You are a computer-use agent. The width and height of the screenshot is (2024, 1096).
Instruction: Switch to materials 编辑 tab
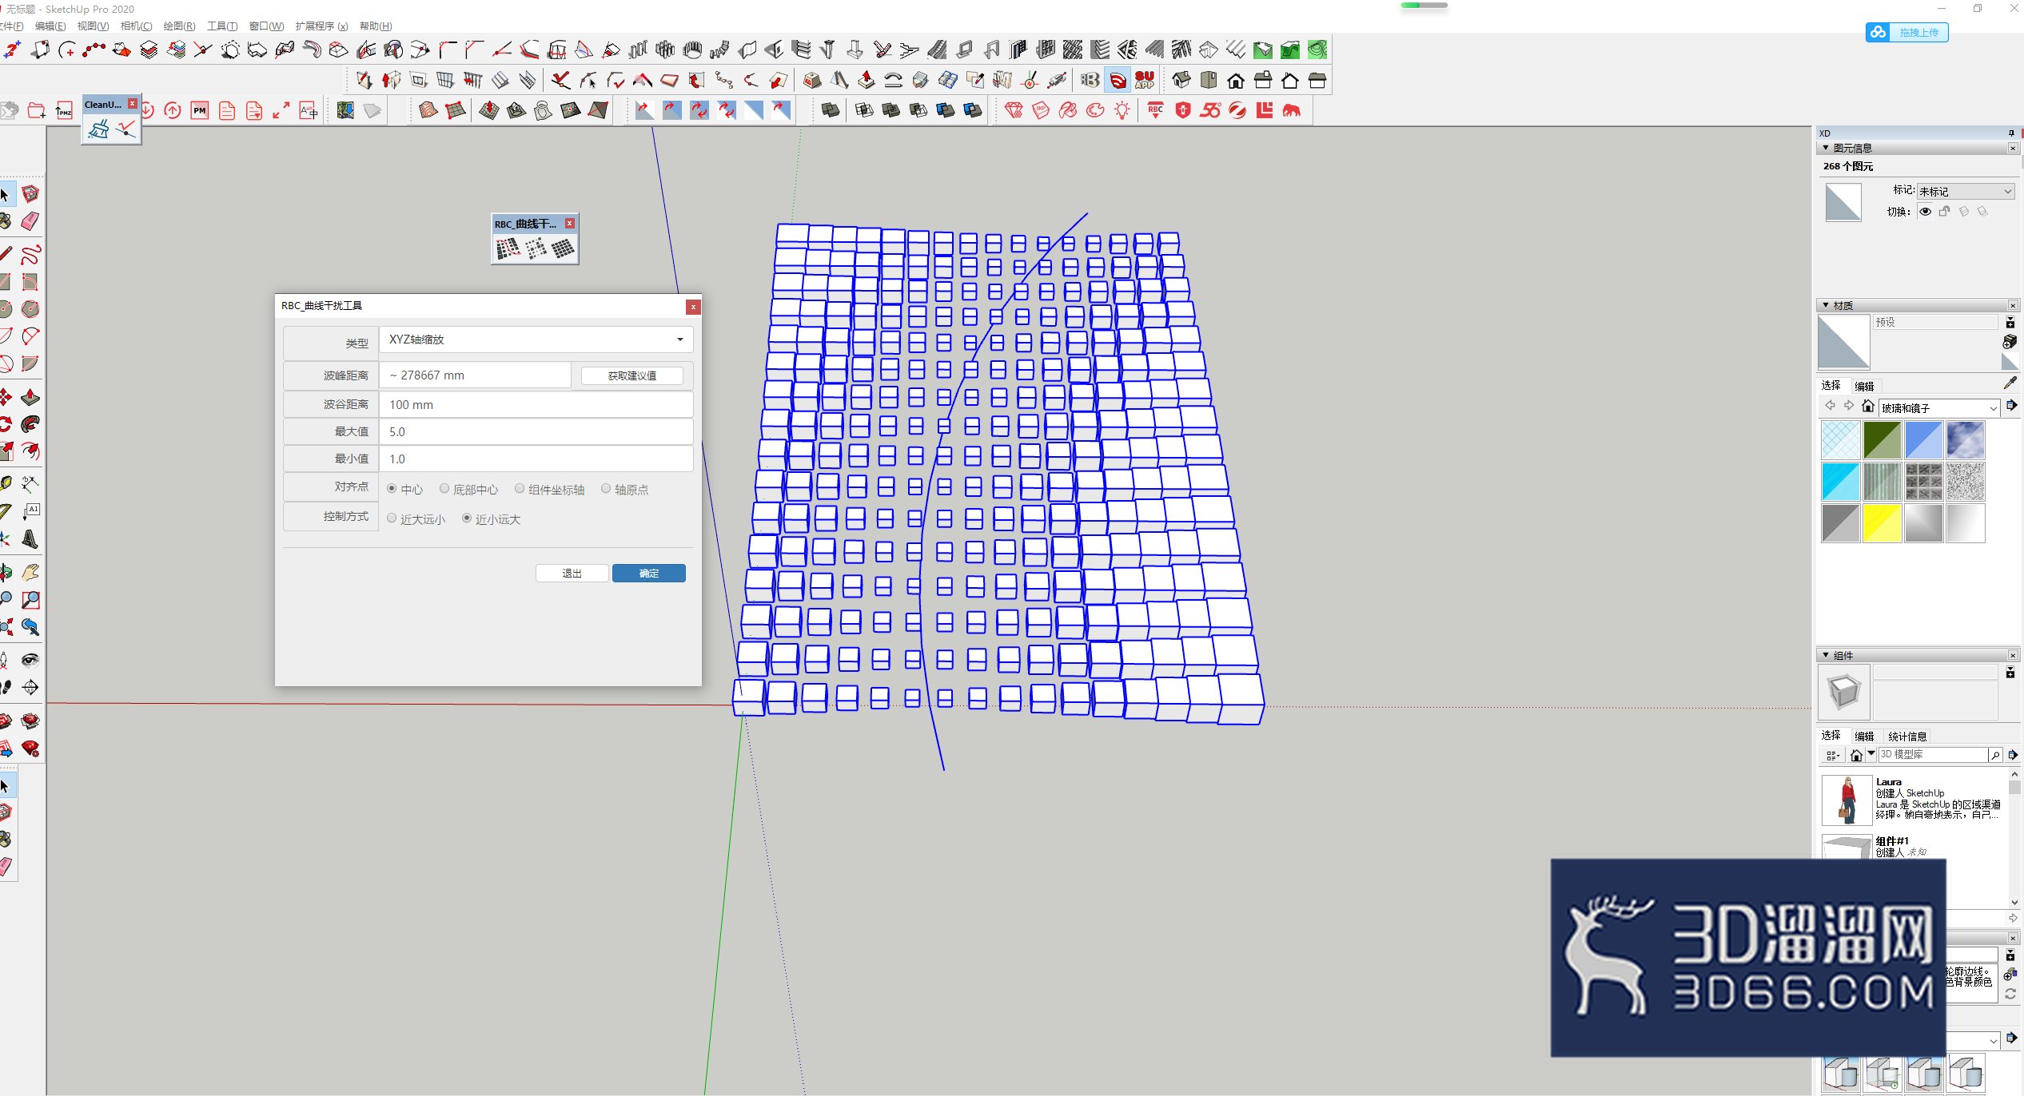coord(1864,386)
